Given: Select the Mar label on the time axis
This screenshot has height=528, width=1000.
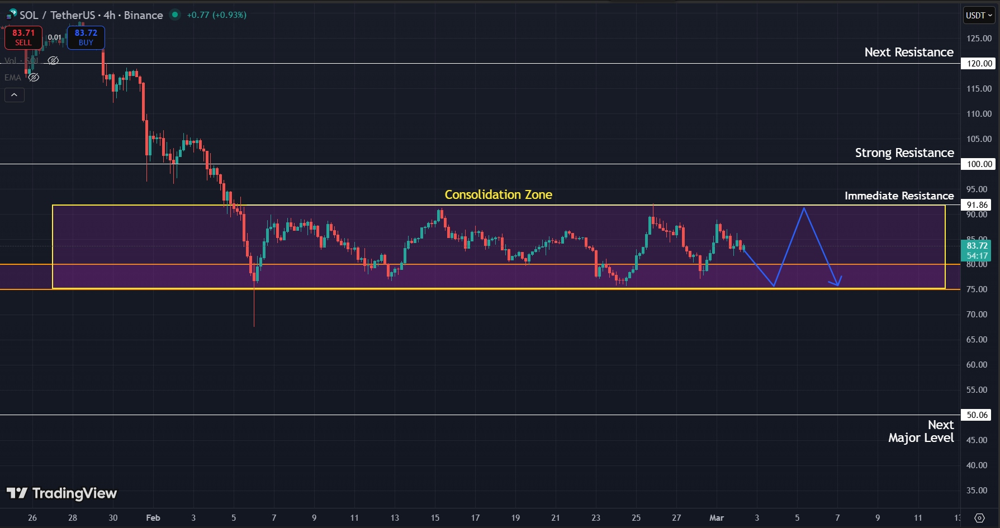Looking at the screenshot, I should point(717,518).
